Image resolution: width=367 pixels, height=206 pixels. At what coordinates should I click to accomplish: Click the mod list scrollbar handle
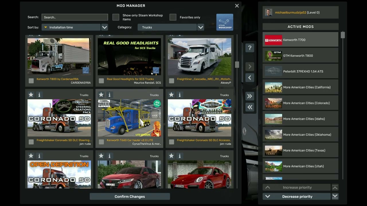[x=237, y=64]
